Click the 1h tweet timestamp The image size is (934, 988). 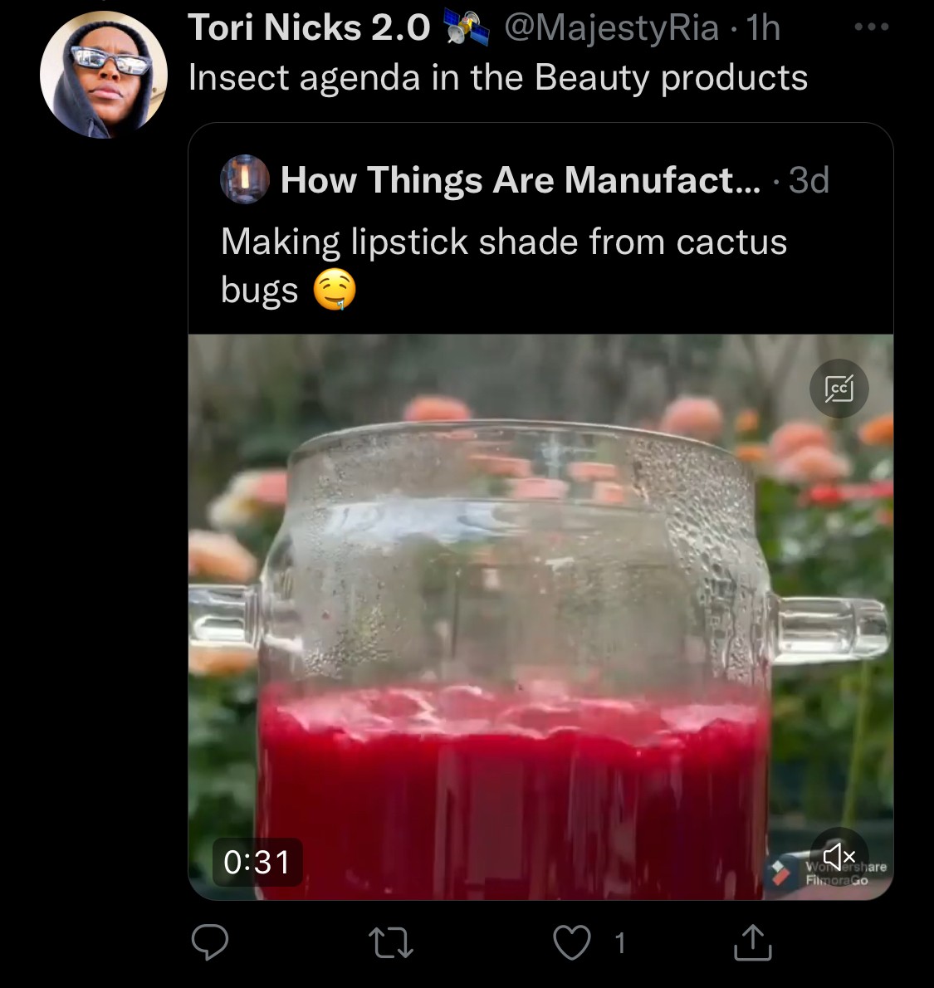[763, 27]
